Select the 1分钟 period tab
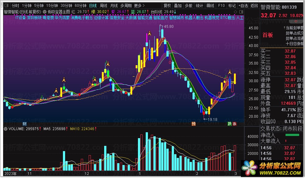 (27, 6)
